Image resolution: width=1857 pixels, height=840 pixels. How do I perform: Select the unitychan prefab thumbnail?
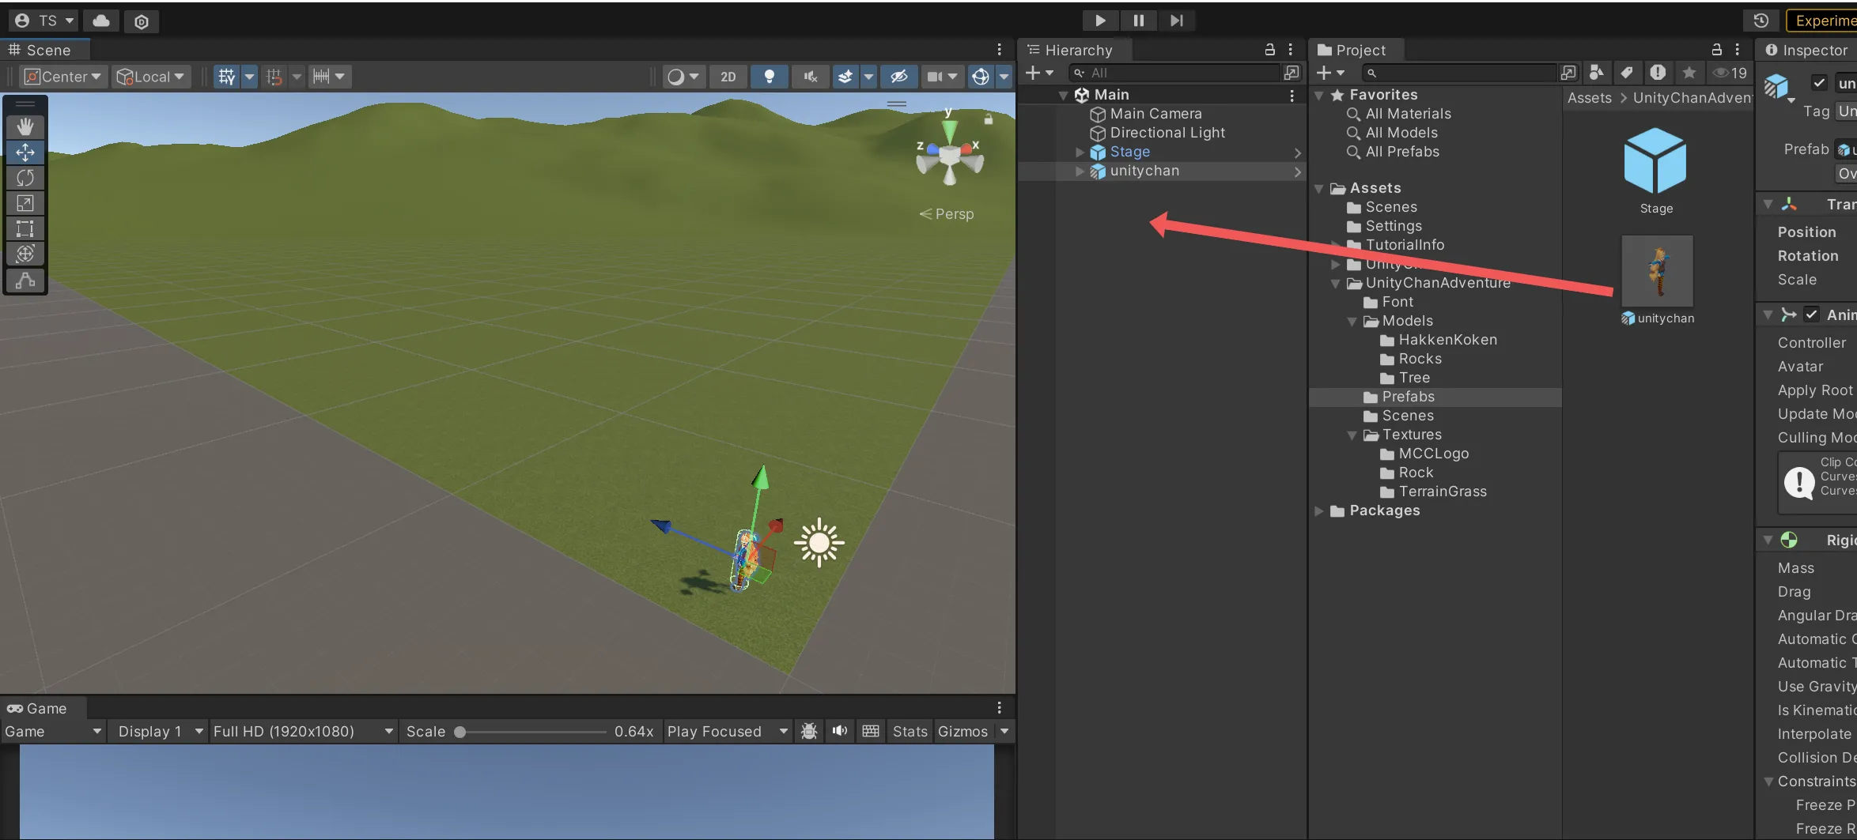click(1657, 271)
